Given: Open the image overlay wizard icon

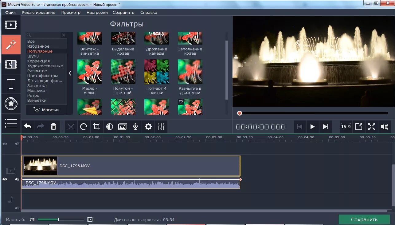Looking at the screenshot, I should click(123, 127).
